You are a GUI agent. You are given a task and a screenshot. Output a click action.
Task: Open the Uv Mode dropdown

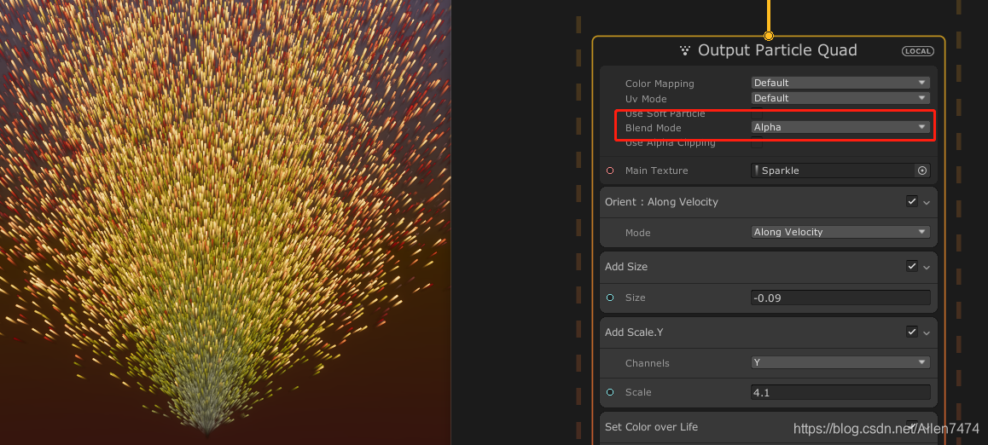pos(840,98)
